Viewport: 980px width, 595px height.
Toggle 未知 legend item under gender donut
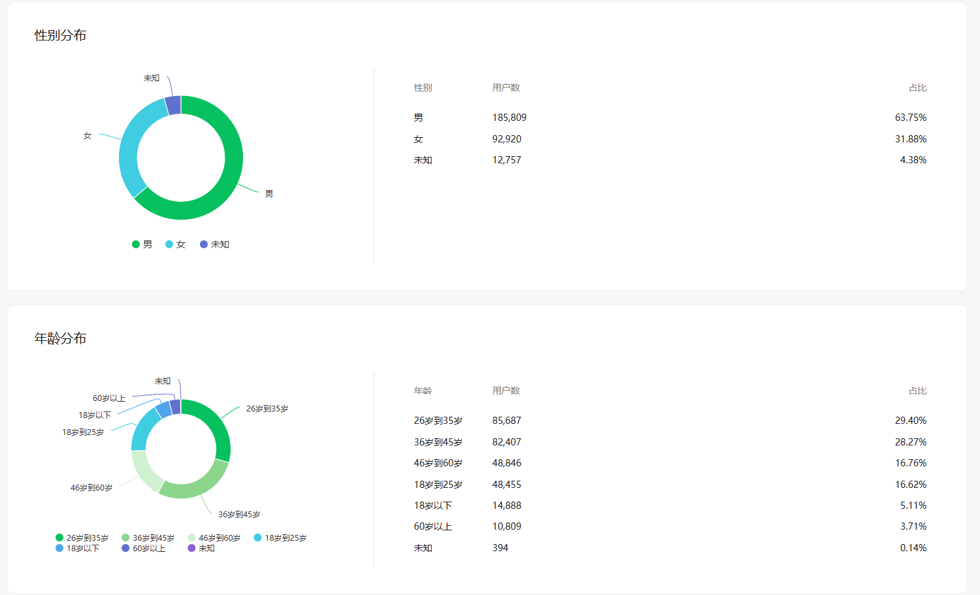tap(214, 244)
